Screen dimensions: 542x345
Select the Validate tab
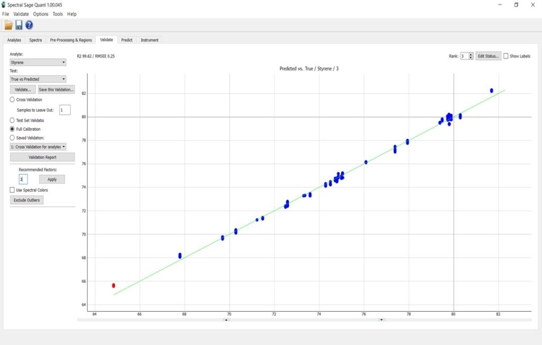pyautogui.click(x=106, y=40)
